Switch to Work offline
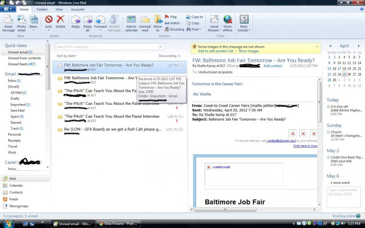The width and height of the screenshot is (365, 228). 227,23
